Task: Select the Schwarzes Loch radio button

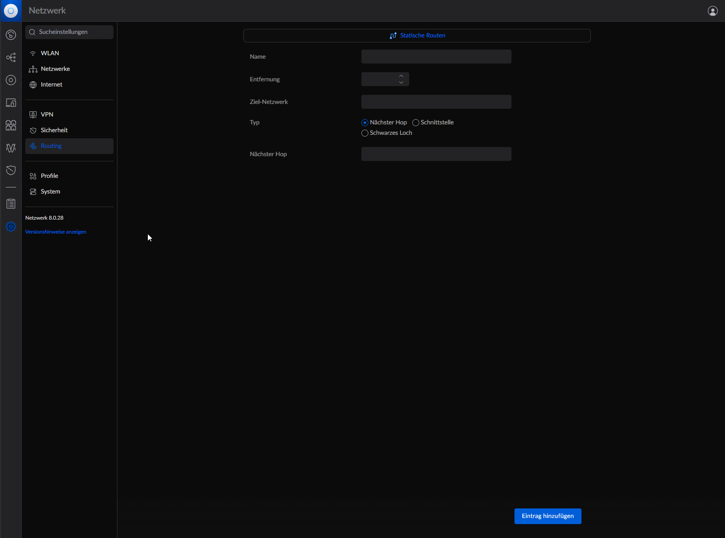Action: click(365, 133)
